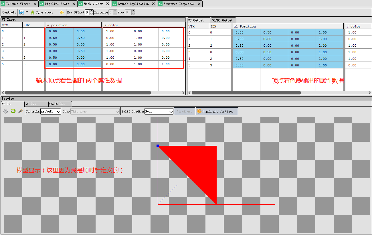Click the VS Output scrollbar right arrow
Screen dimensions: 372x235
370,93
